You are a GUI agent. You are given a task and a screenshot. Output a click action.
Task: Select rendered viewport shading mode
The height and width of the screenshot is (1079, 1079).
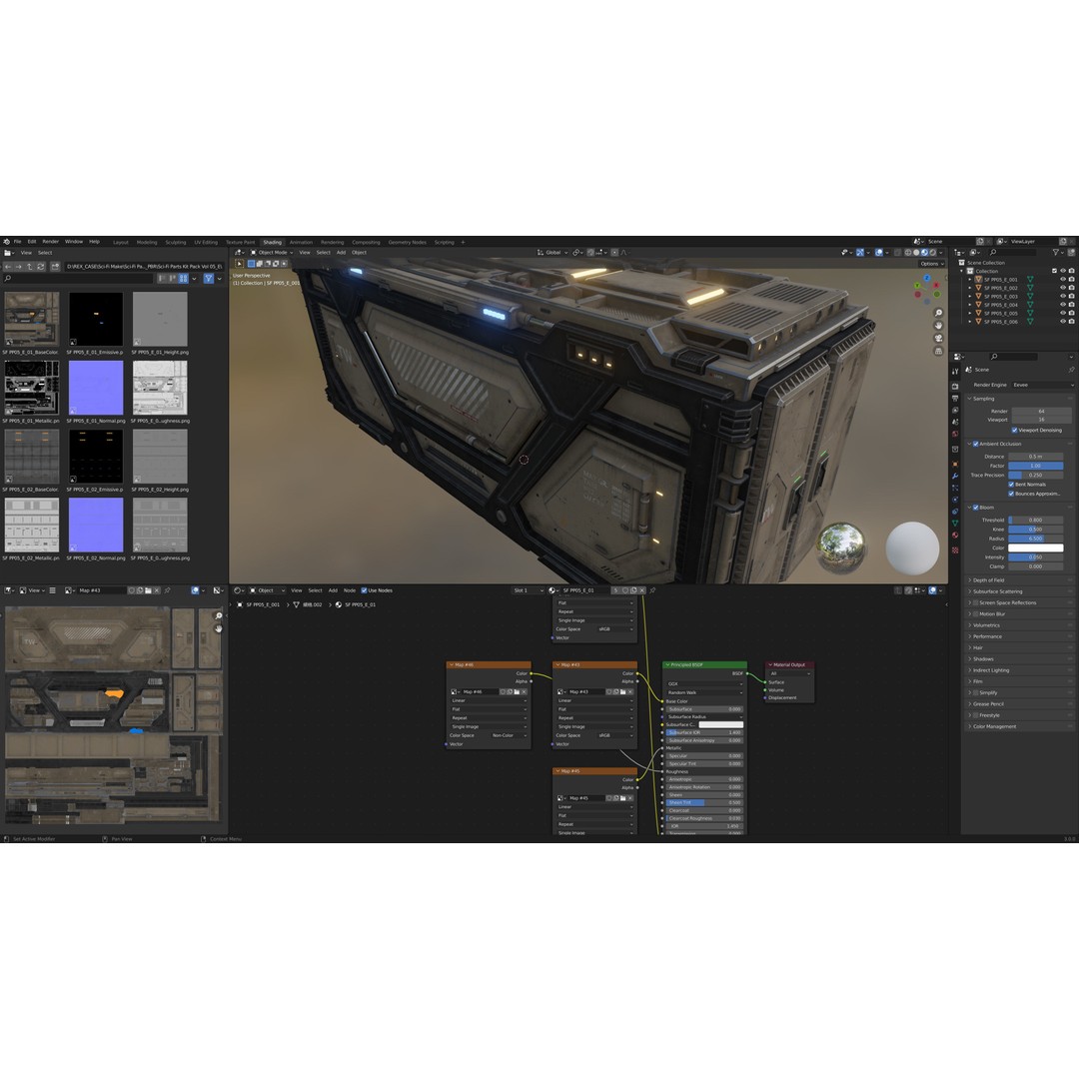pos(932,253)
